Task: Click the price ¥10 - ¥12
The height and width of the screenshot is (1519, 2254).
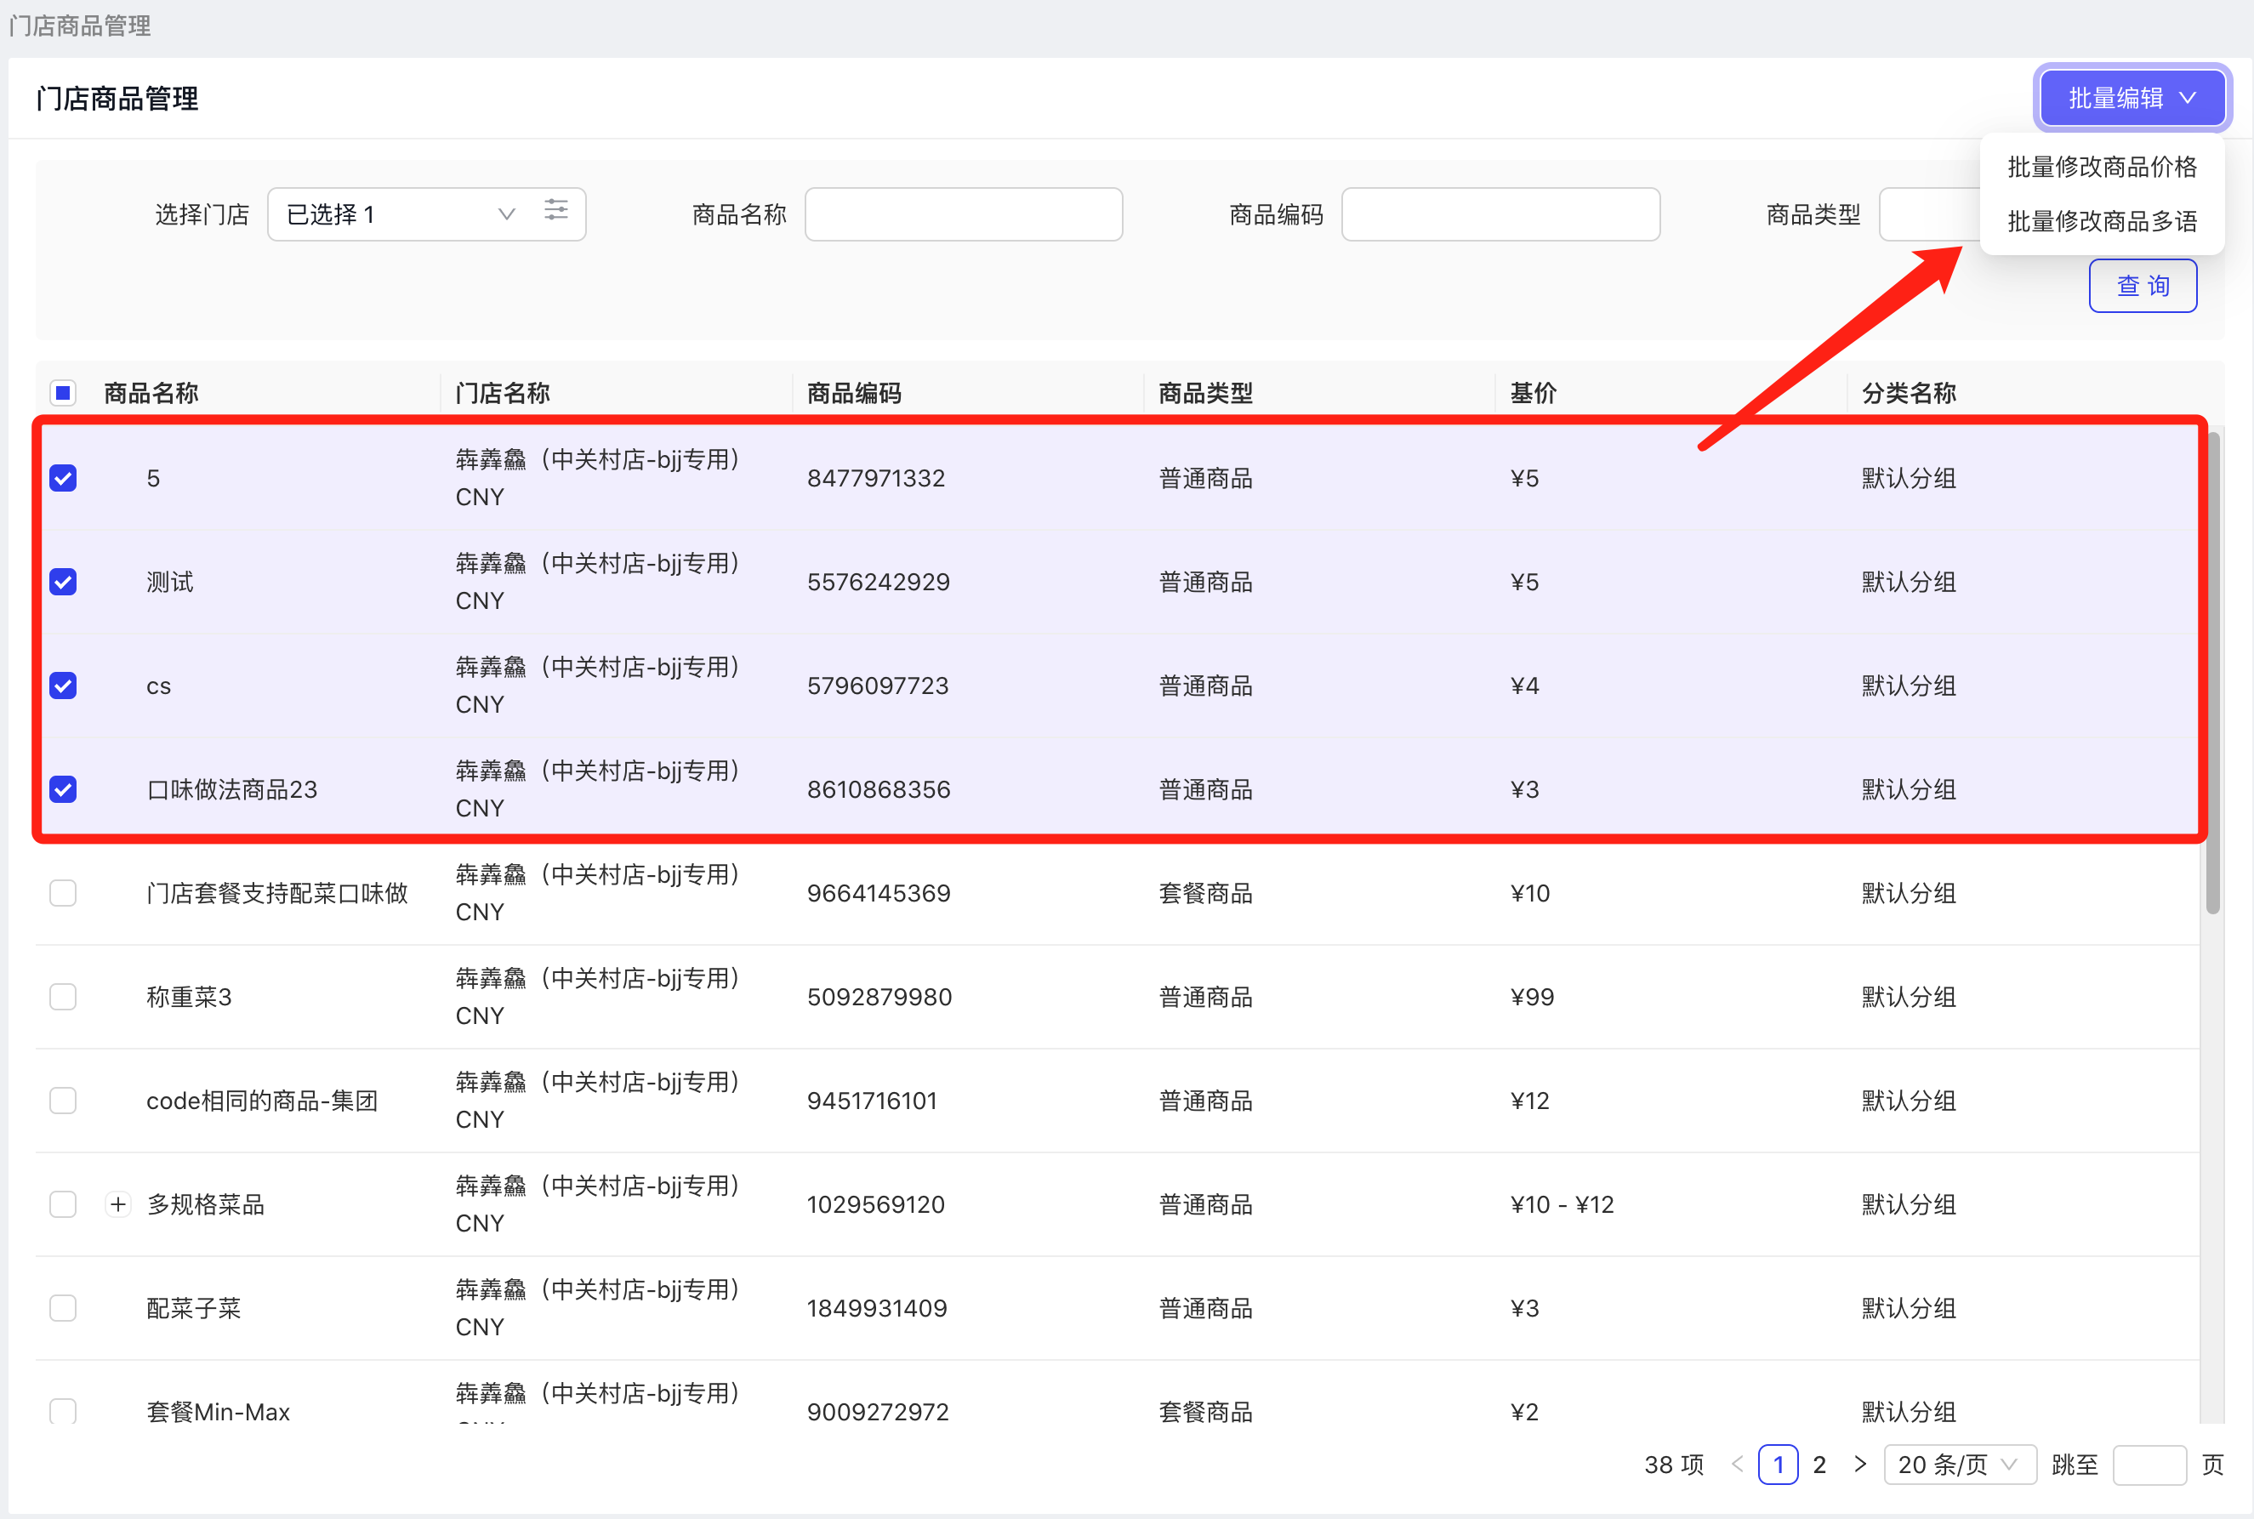Action: (x=1562, y=1204)
